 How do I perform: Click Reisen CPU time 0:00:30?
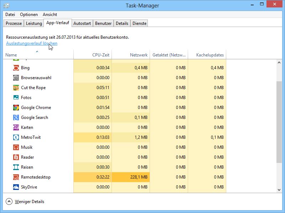point(103,167)
